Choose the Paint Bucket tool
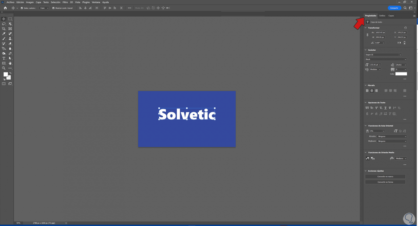 point(4,49)
